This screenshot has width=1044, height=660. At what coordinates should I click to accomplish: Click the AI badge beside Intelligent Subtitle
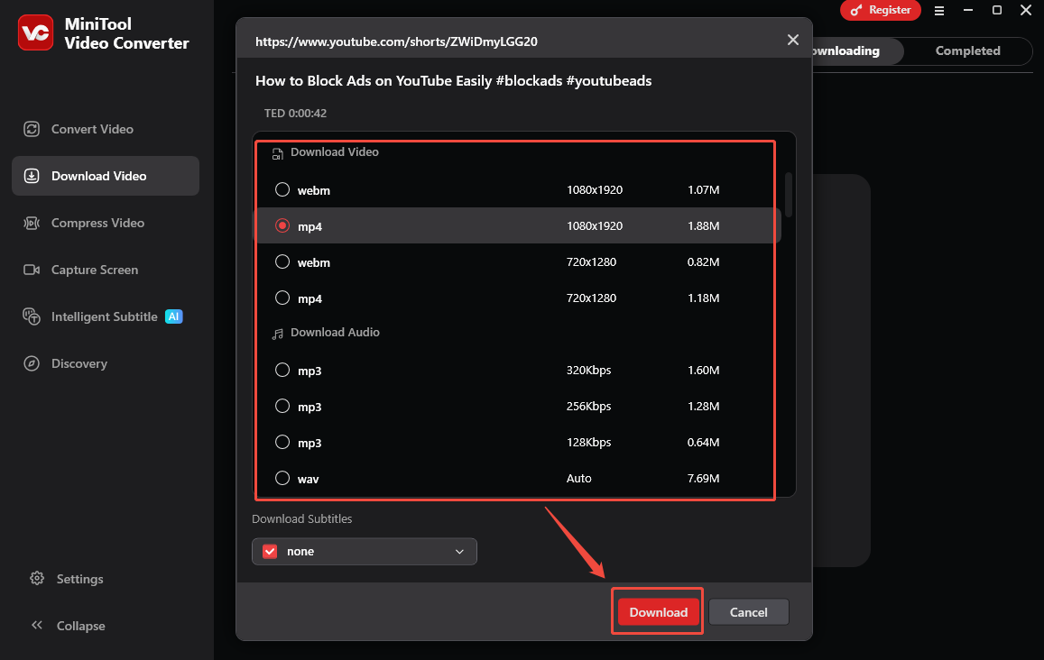174,316
